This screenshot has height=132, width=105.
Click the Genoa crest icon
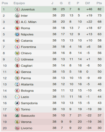tap(17, 72)
